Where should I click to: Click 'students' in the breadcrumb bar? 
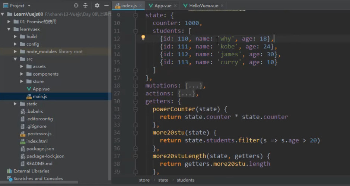coord(185,180)
